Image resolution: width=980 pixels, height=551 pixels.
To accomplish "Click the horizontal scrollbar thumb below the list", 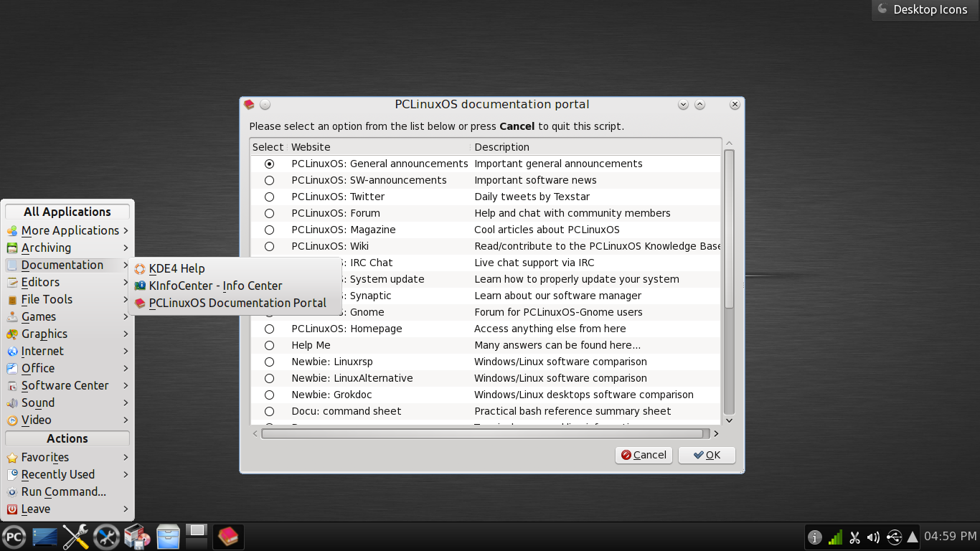I will (482, 433).
